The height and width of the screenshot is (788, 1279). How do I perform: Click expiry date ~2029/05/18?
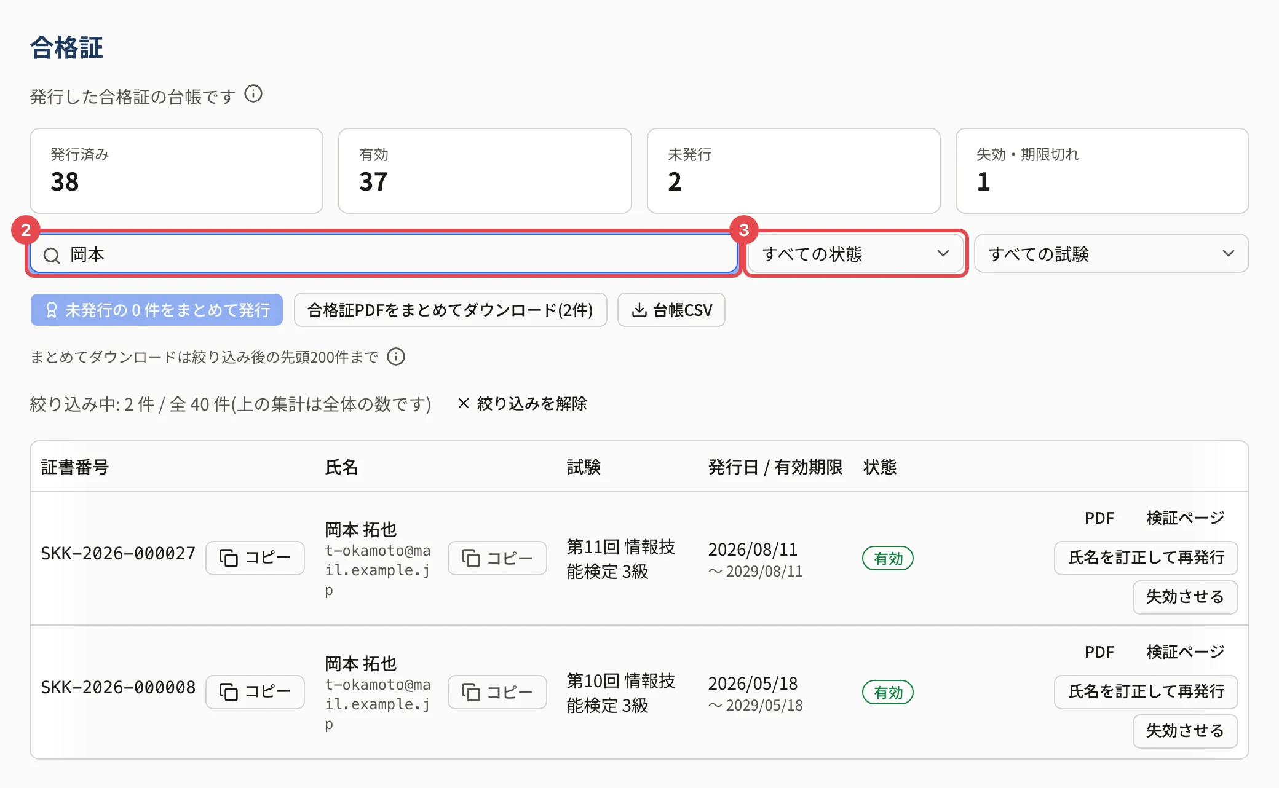click(x=755, y=705)
